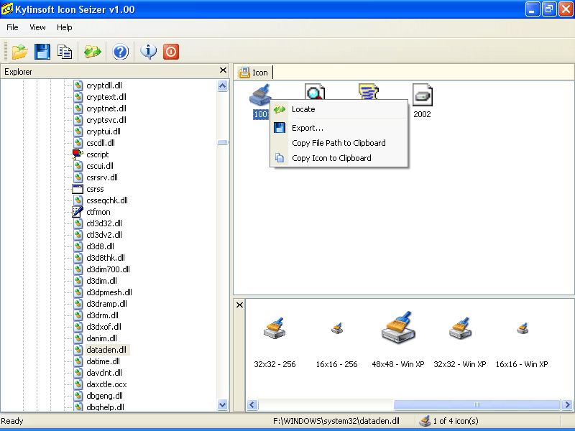
Task: Select the icon labeled 2002
Action: click(x=422, y=101)
